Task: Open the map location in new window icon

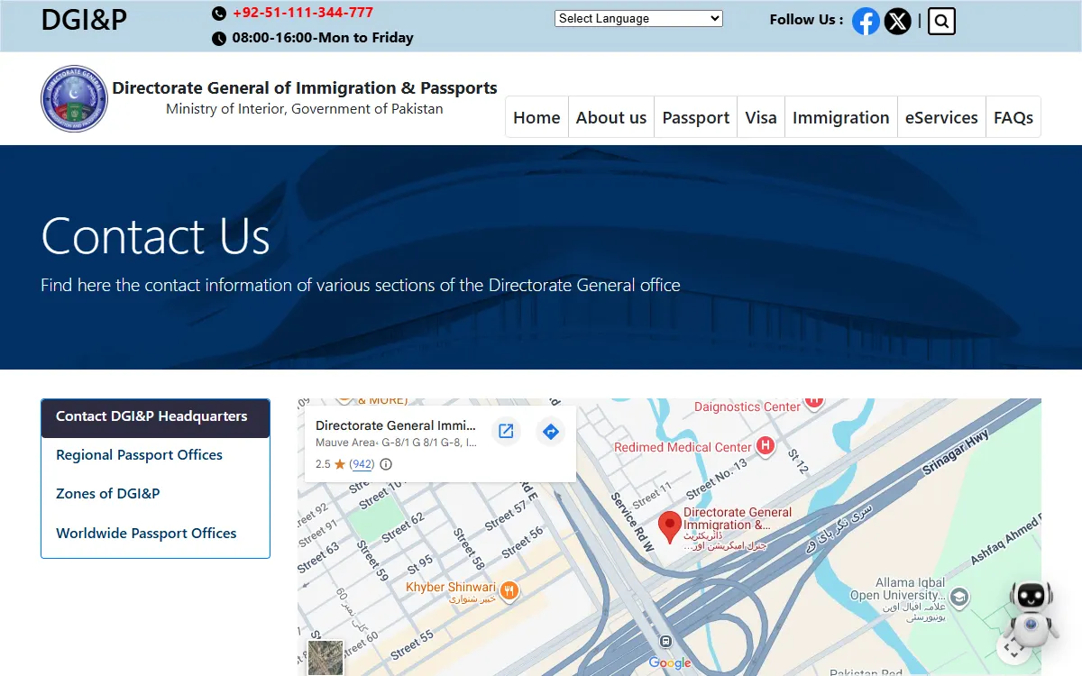Action: click(x=506, y=432)
